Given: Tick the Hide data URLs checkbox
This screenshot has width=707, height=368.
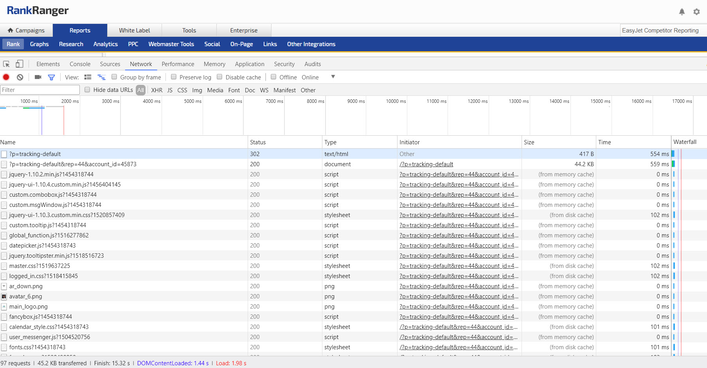Looking at the screenshot, I should 88,90.
